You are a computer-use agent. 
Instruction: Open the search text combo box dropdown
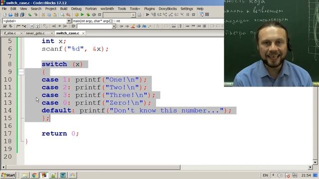(x=114, y=26)
